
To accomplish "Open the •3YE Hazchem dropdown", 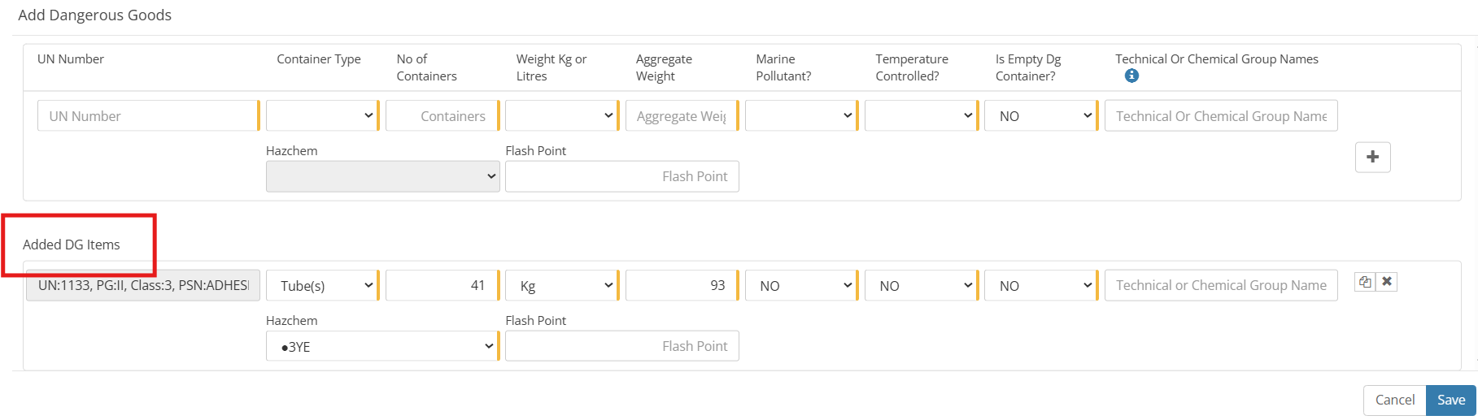I will click(381, 346).
